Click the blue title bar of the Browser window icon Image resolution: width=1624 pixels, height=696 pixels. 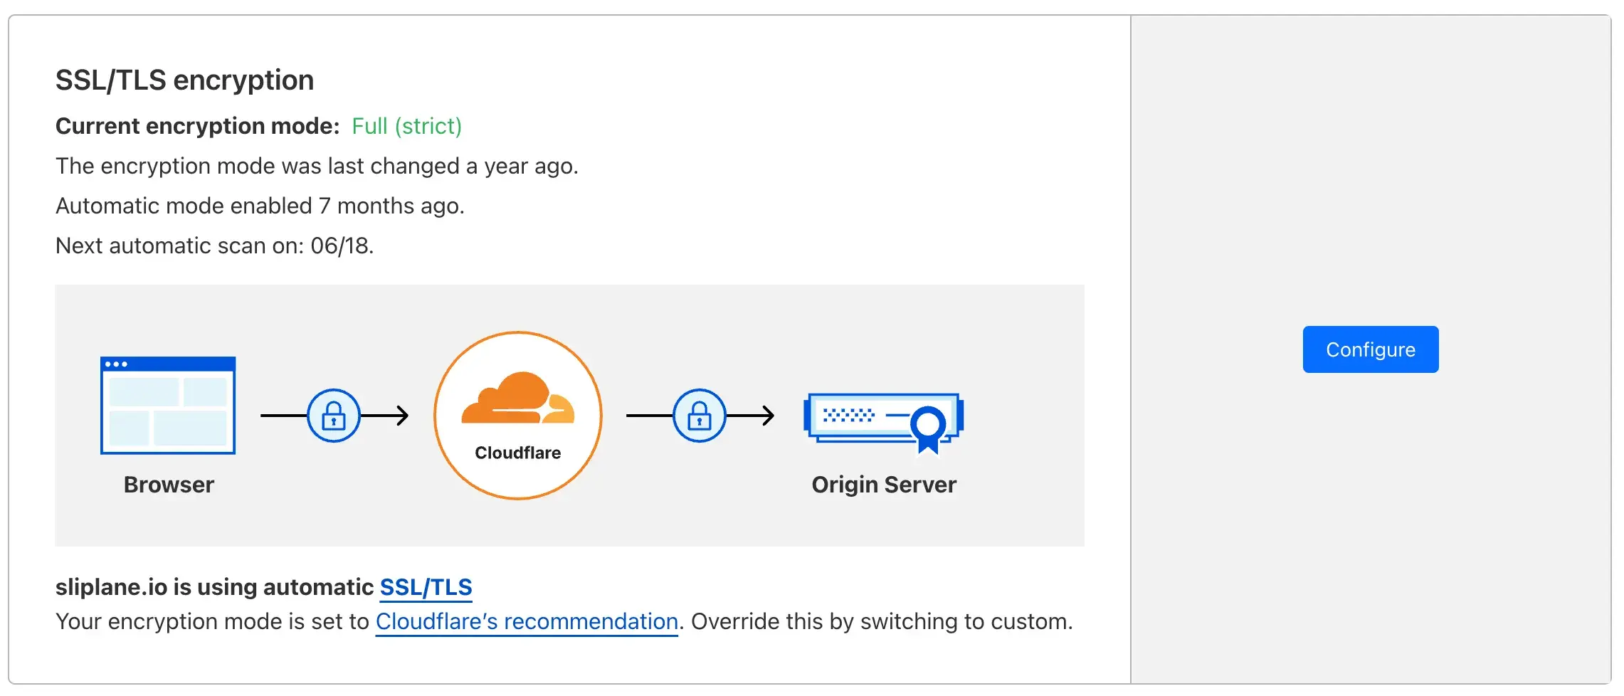(x=168, y=364)
